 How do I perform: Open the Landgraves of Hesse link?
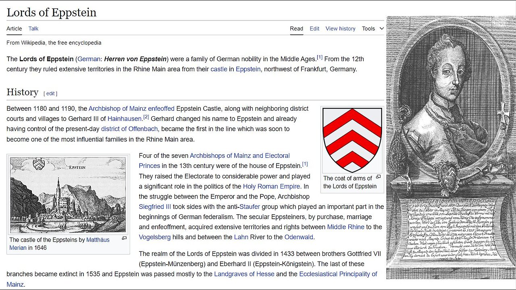(244, 274)
